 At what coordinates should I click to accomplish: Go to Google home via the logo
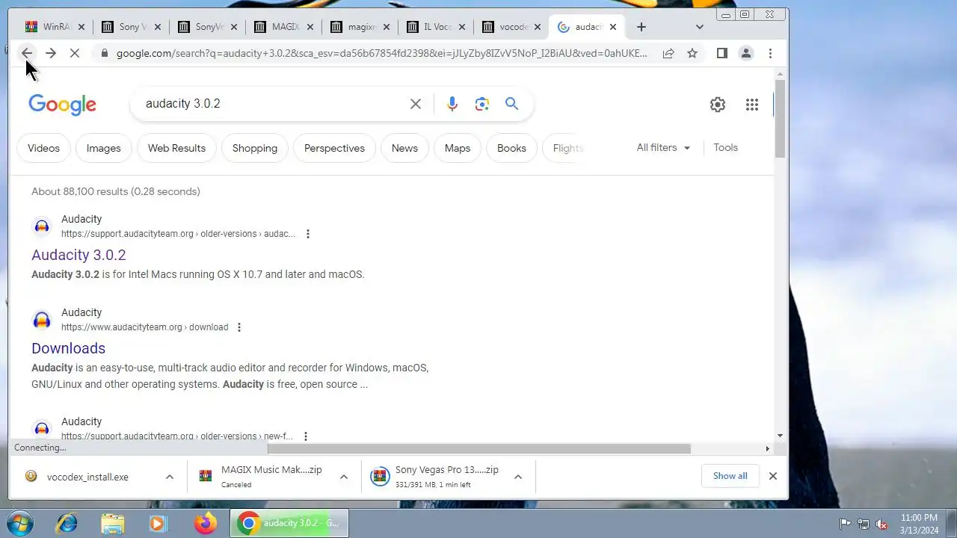pyautogui.click(x=62, y=105)
